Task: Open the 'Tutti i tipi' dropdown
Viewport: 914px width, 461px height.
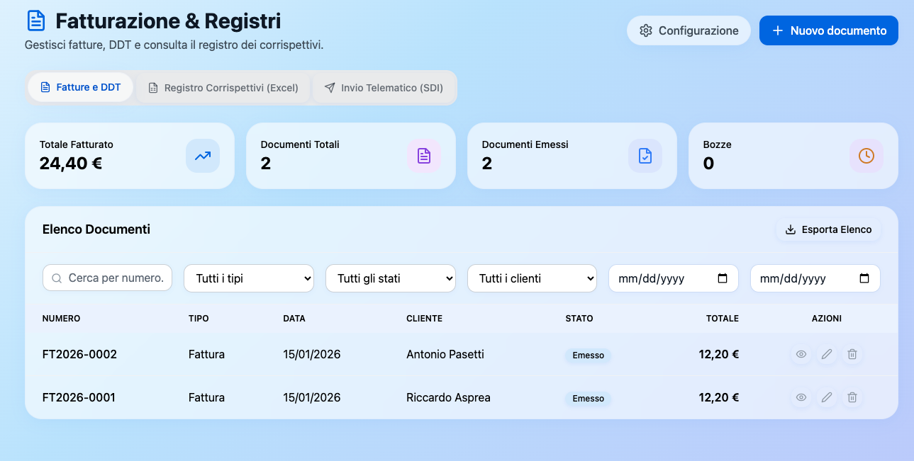Action: tap(249, 278)
